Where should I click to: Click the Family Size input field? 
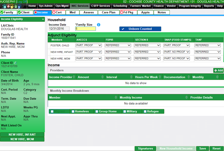pyautogui.click(x=85, y=29)
